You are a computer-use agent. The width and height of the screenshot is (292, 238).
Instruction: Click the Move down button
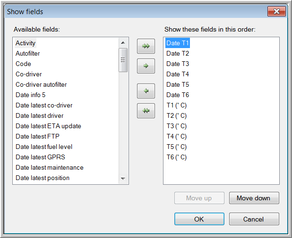[254, 198]
